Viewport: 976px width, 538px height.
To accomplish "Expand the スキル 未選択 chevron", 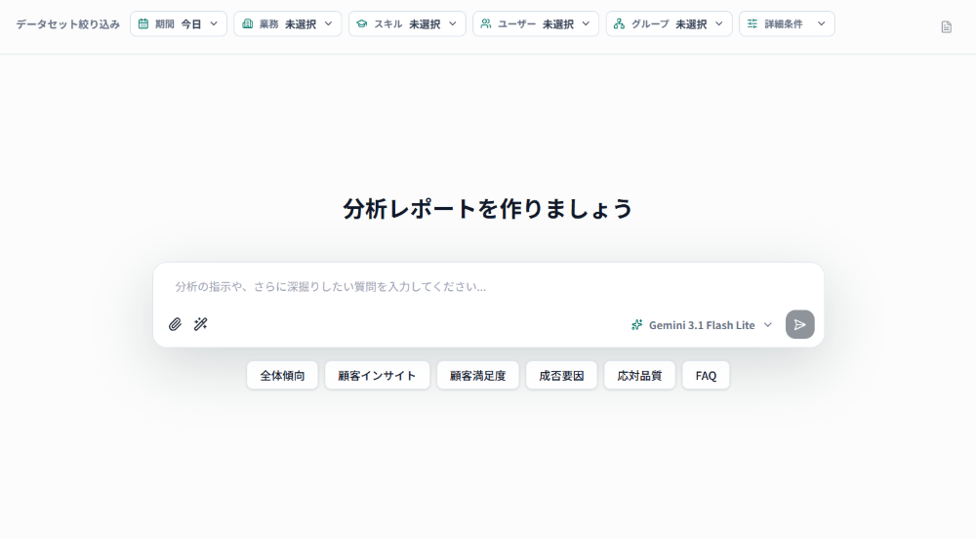I will pyautogui.click(x=453, y=23).
